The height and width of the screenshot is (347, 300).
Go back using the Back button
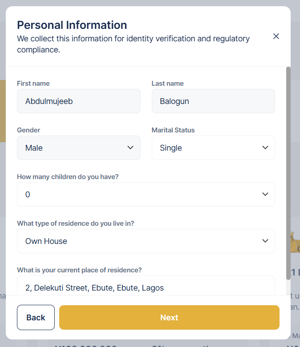coord(36,317)
